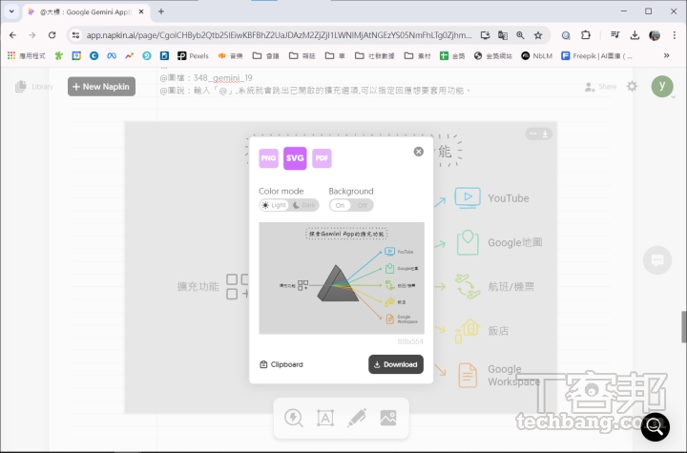Select the pencil sketch tool
The image size is (687, 453).
pos(357,418)
